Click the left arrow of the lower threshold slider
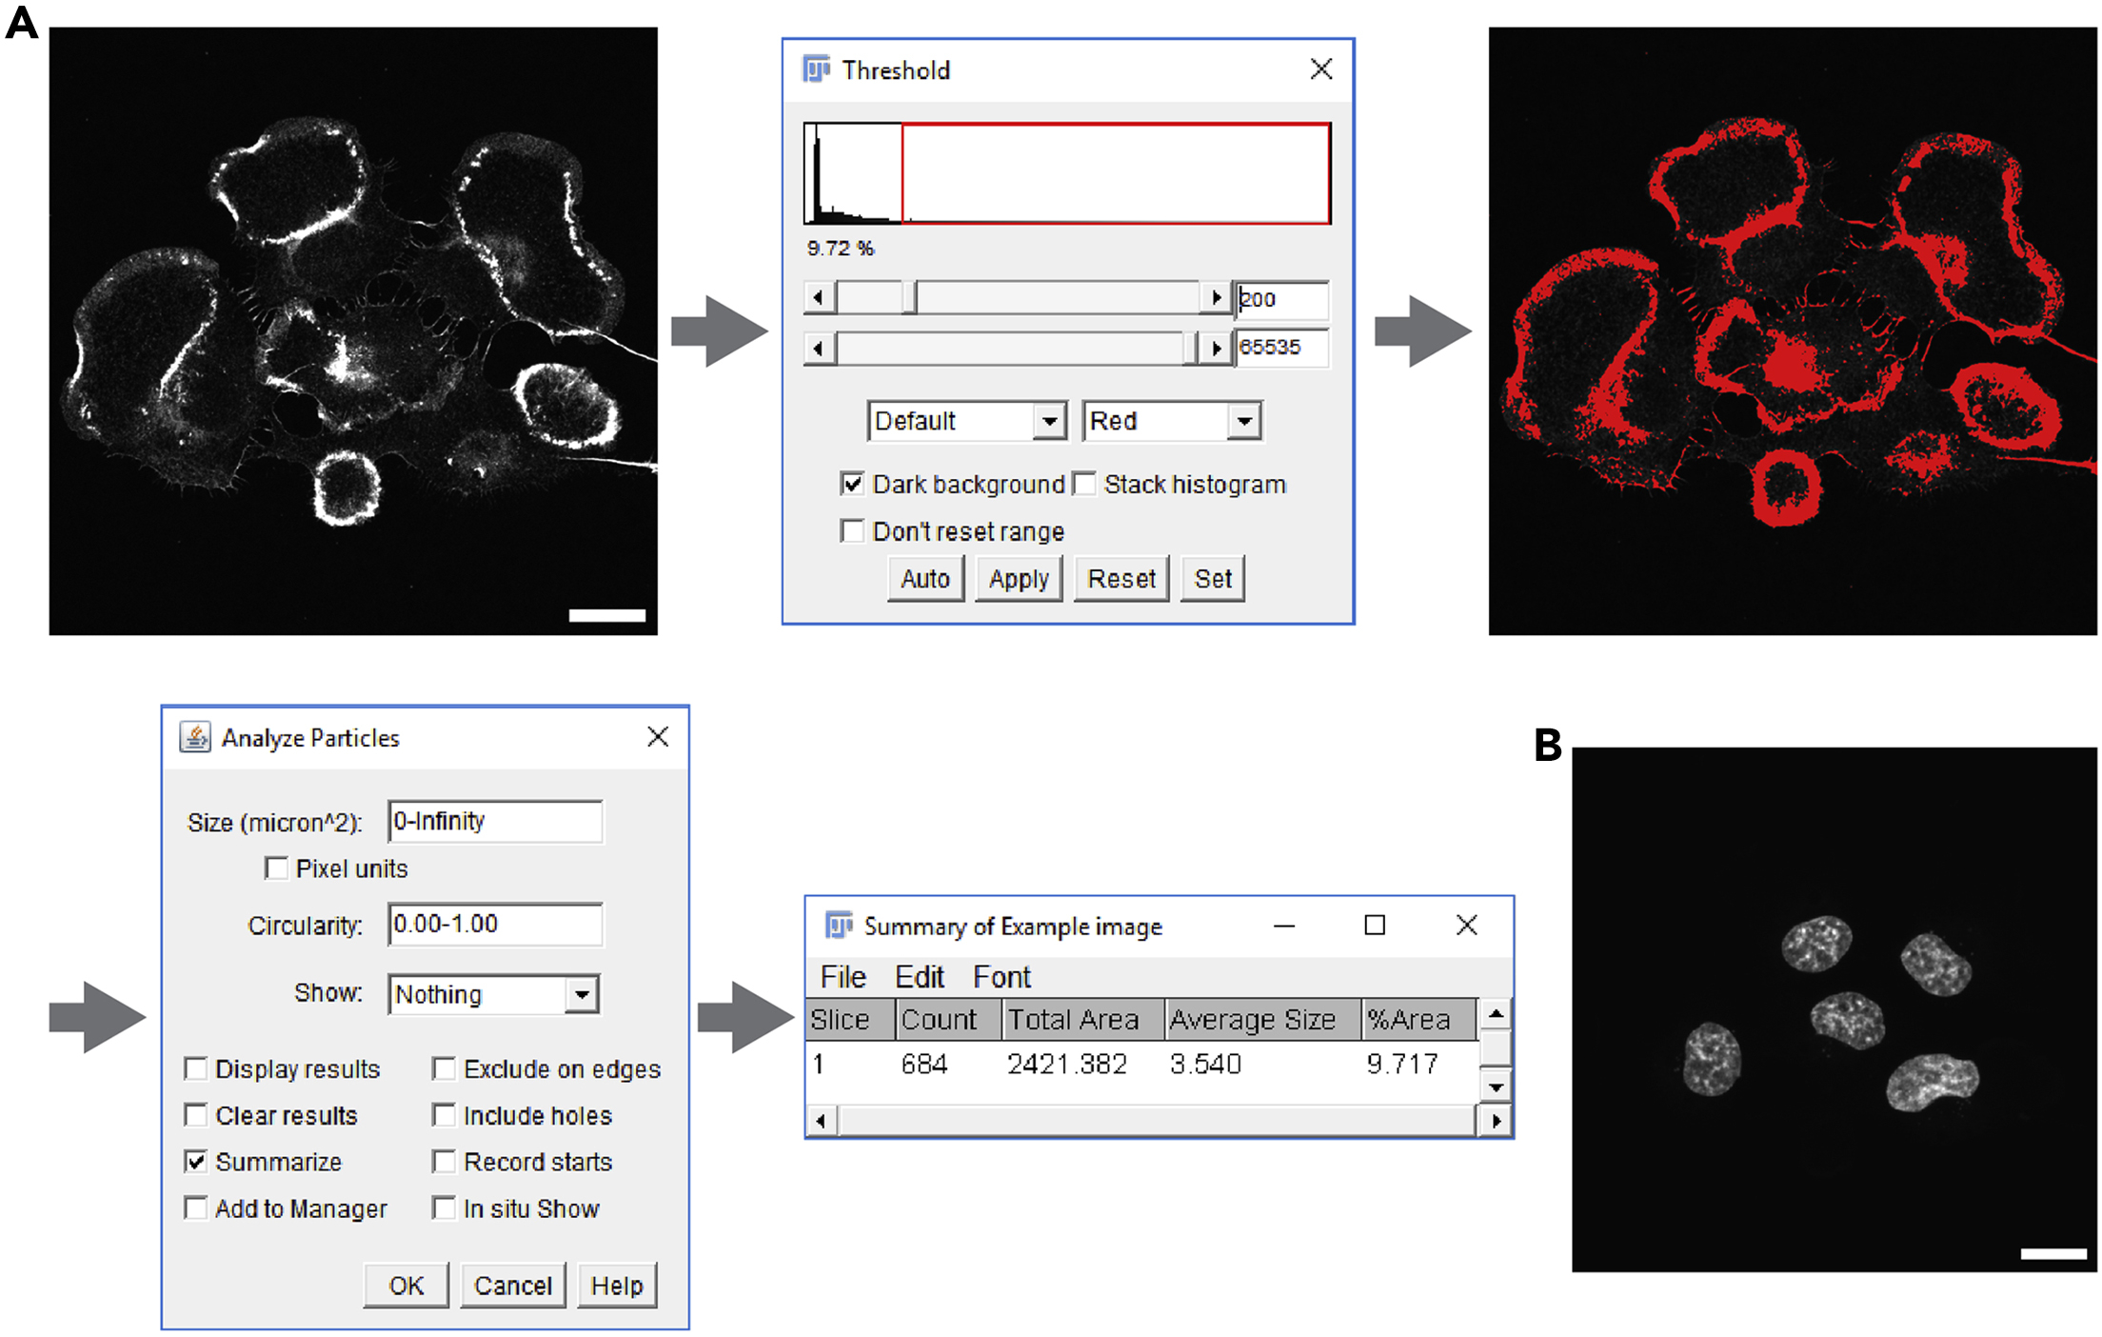 click(x=818, y=296)
